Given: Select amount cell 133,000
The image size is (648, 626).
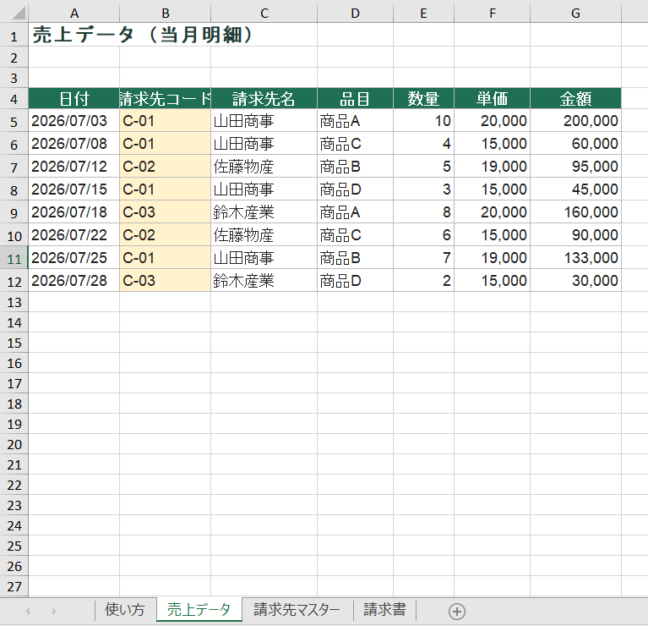Looking at the screenshot, I should pos(575,258).
